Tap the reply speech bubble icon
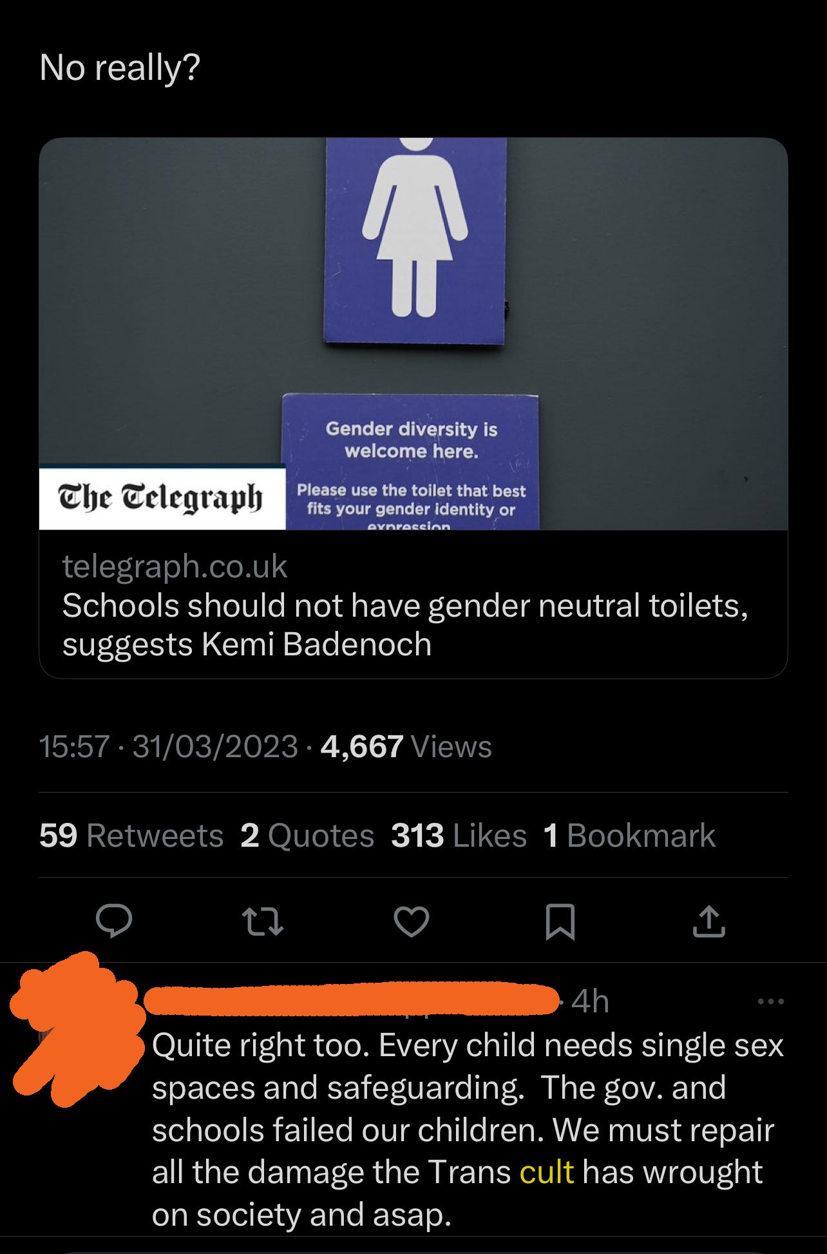 114,921
